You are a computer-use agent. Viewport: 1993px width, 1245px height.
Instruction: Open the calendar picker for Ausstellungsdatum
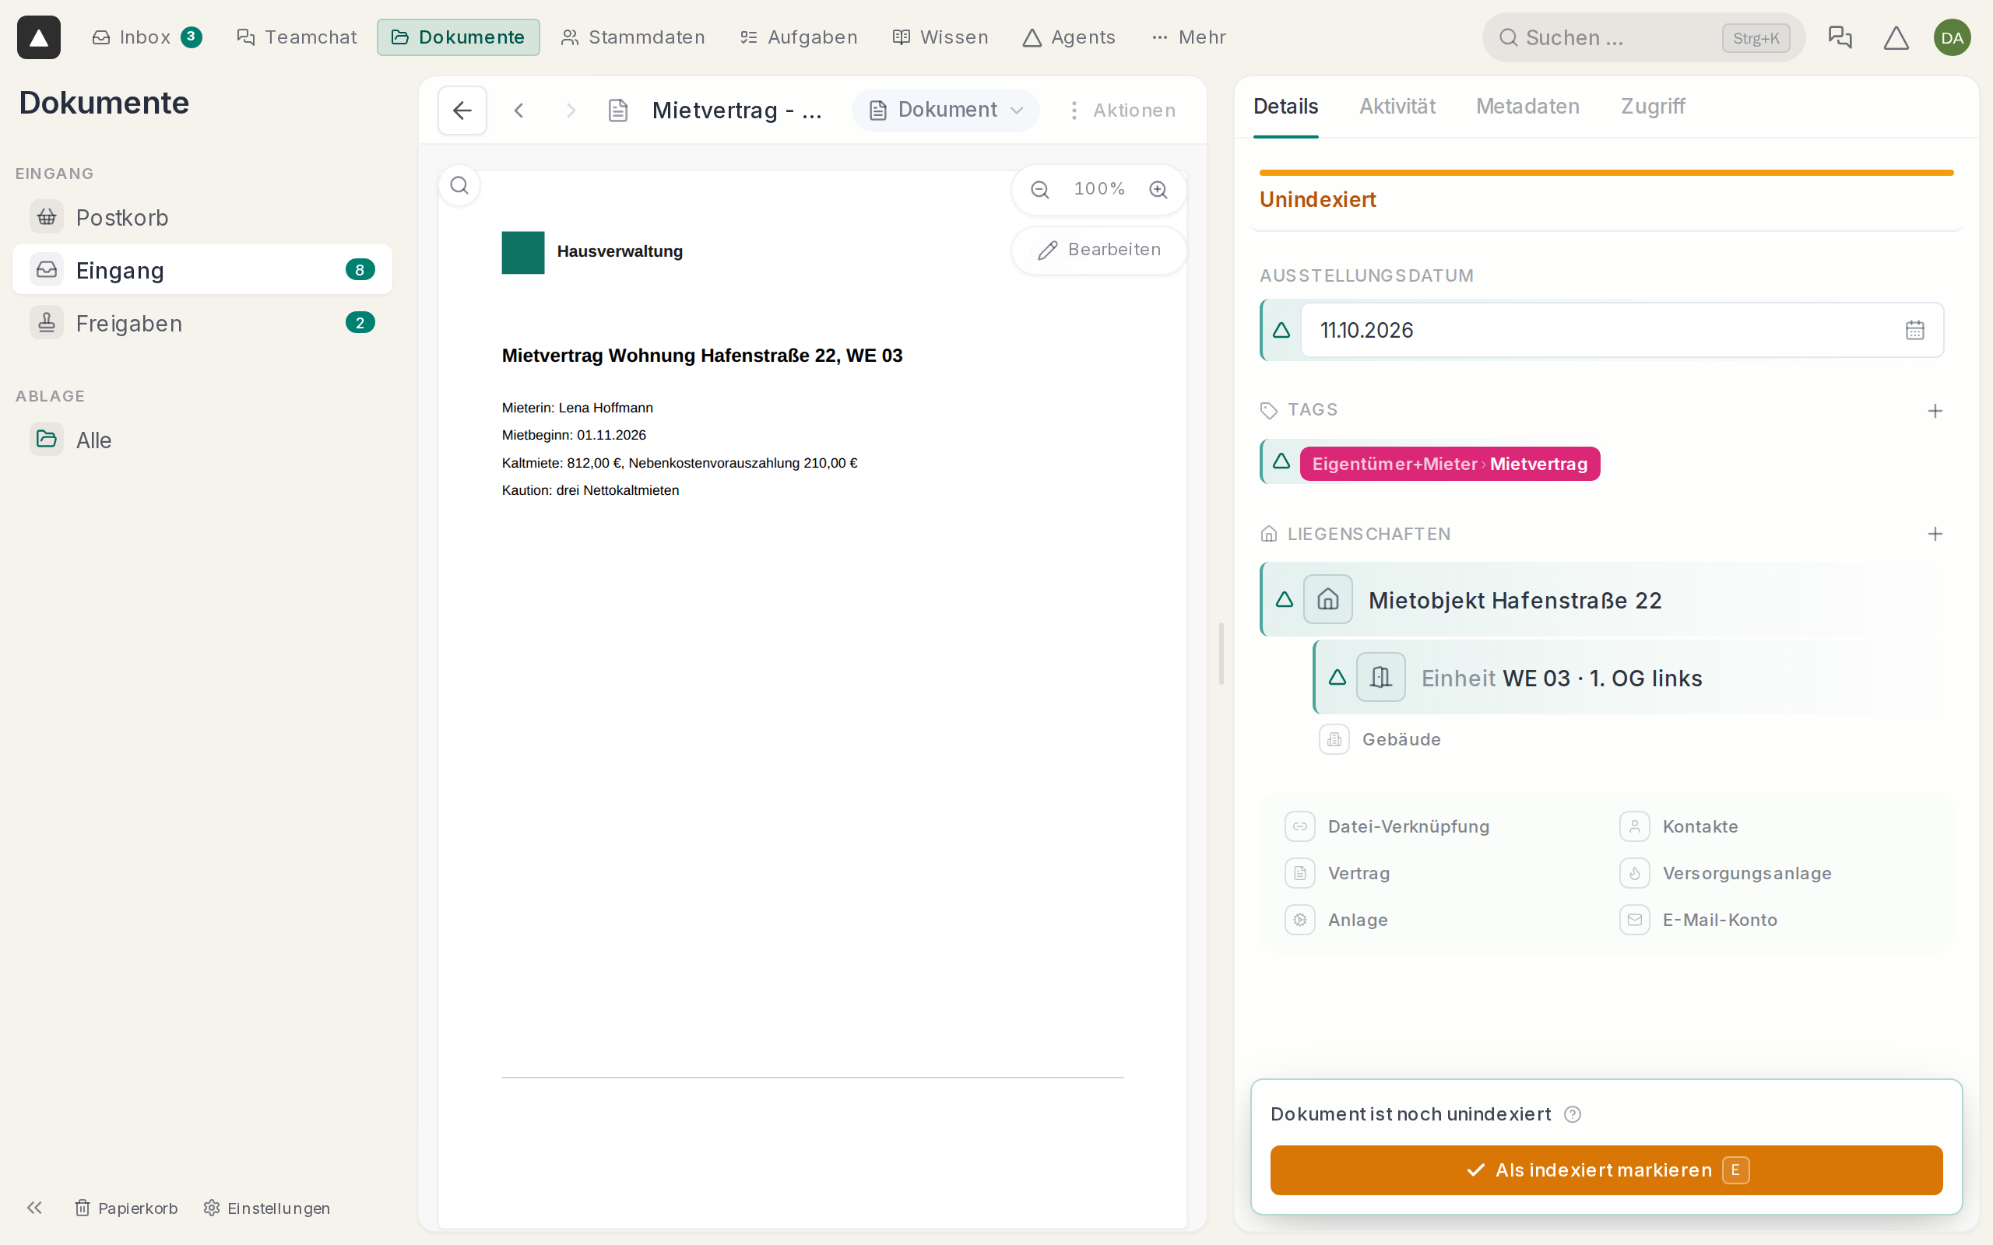click(x=1915, y=330)
